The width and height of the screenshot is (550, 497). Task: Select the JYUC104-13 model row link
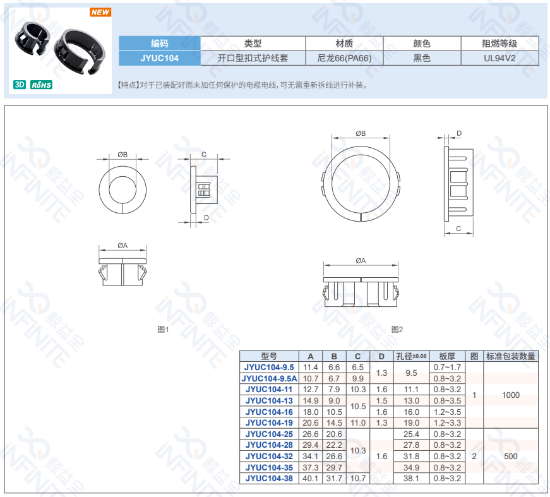coord(270,400)
